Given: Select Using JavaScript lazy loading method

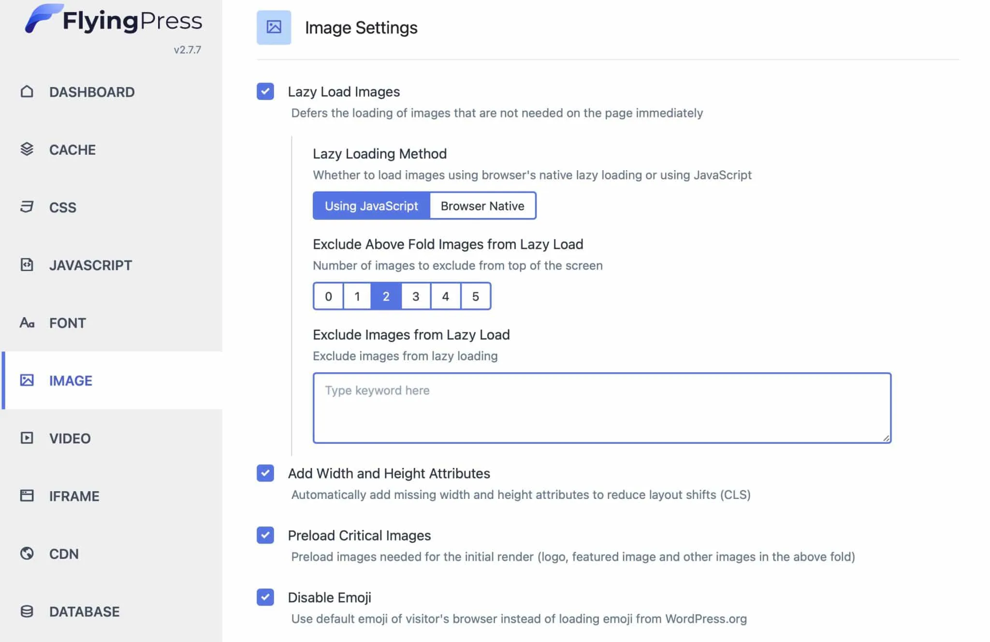Looking at the screenshot, I should [371, 205].
